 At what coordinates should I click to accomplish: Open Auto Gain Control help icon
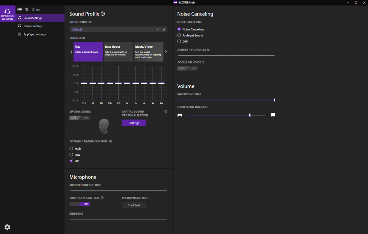click(102, 198)
